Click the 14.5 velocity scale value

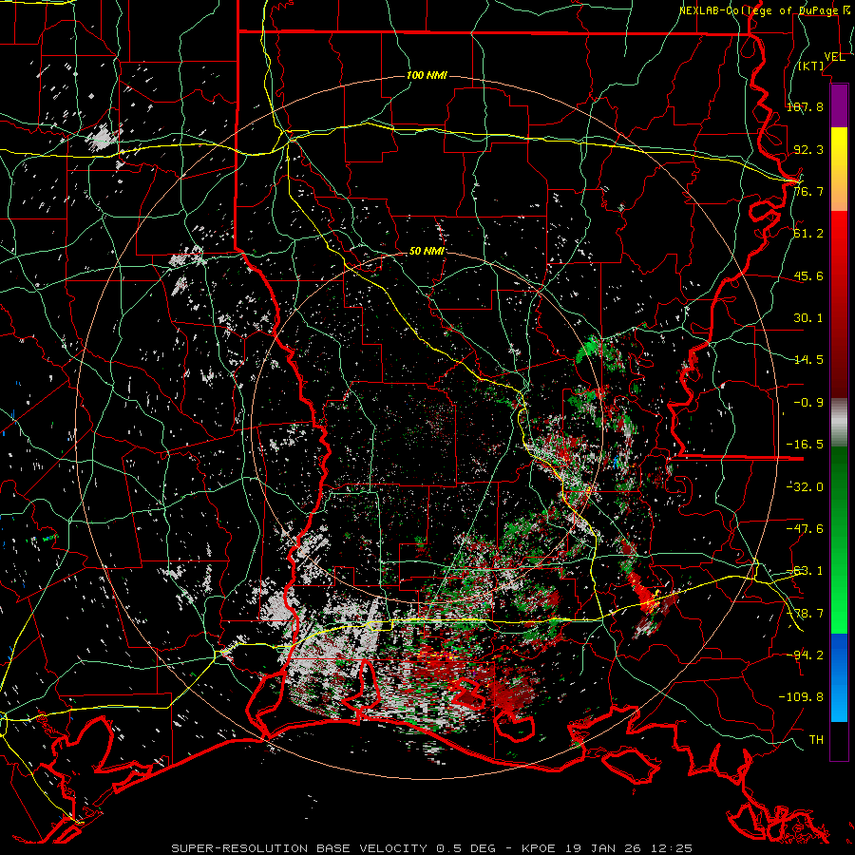pos(808,360)
